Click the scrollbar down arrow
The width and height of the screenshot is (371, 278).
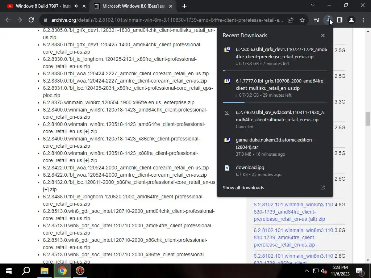coord(368,260)
